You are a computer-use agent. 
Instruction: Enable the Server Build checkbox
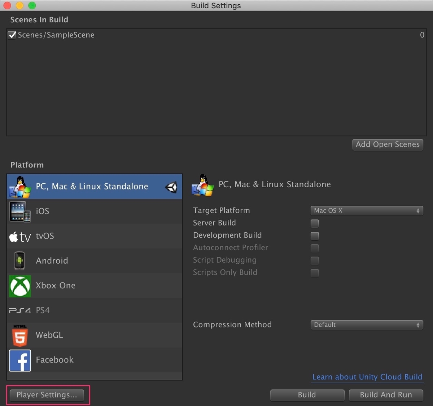[x=314, y=223]
